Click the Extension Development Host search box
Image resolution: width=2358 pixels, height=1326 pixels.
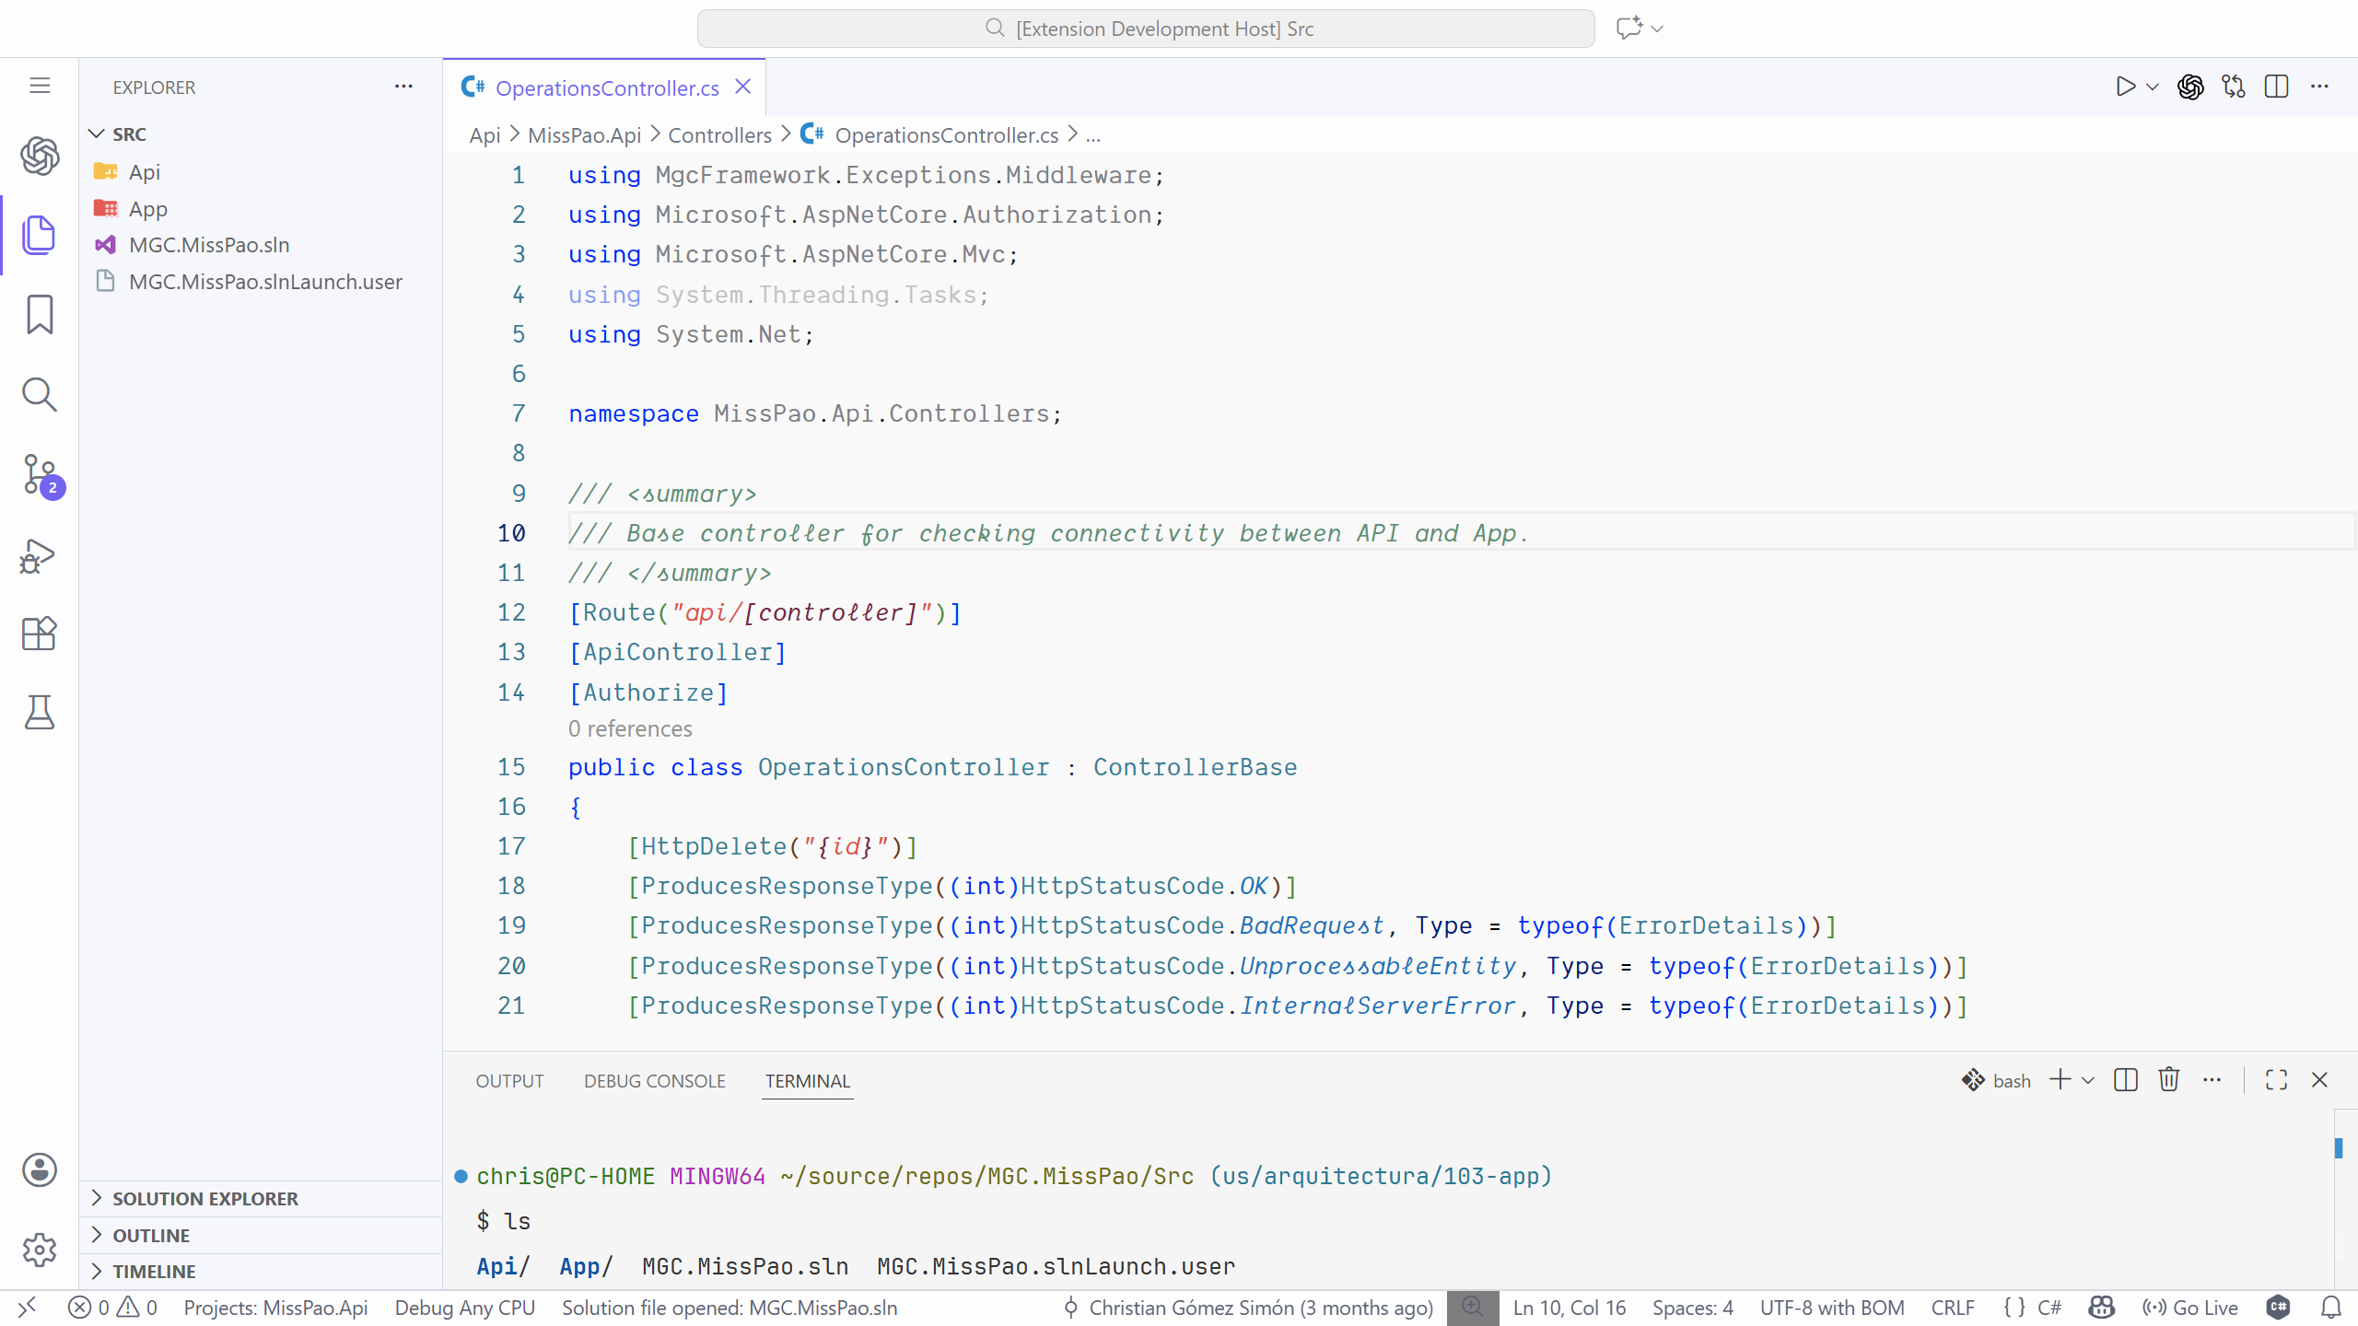click(1145, 29)
